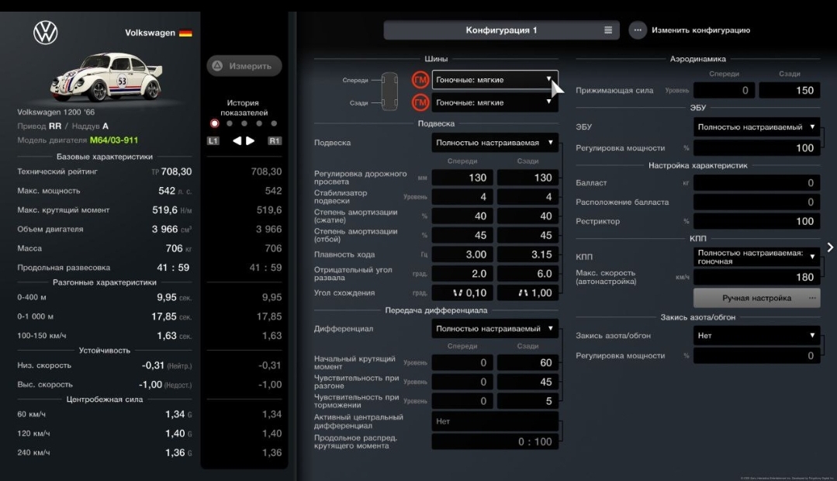Click the Volkswagen logo icon
The width and height of the screenshot is (837, 481).
(x=45, y=33)
